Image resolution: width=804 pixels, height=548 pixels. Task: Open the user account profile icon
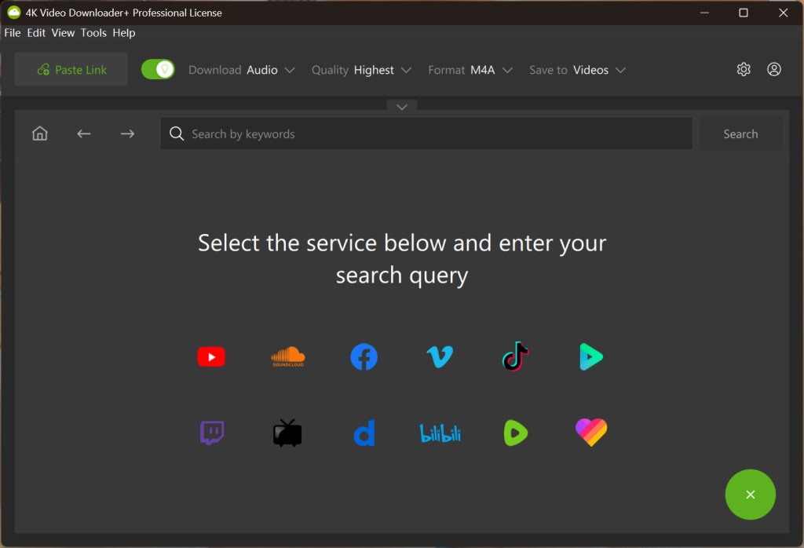coord(774,69)
